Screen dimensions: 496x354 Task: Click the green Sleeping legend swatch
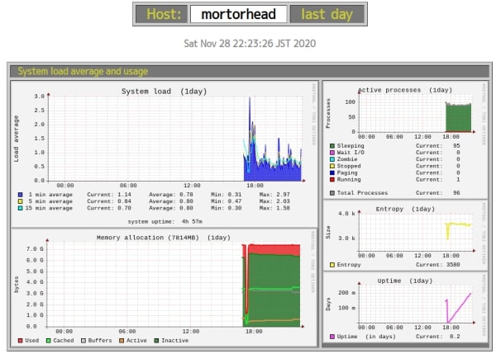(x=332, y=145)
